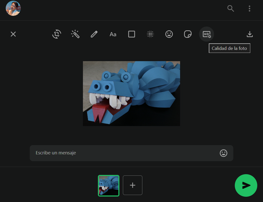This screenshot has width=263, height=202.
Task: Download the image with the arrow icon
Action: 250,34
